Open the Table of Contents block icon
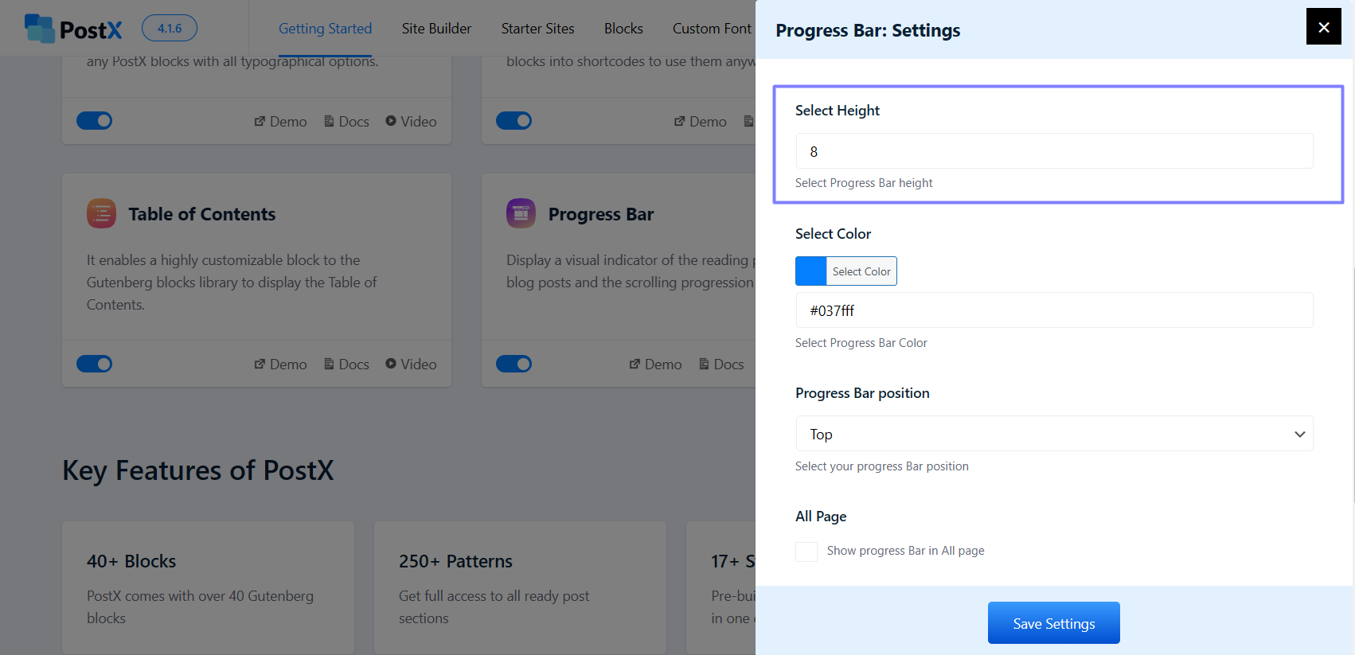The image size is (1355, 655). 101,213
